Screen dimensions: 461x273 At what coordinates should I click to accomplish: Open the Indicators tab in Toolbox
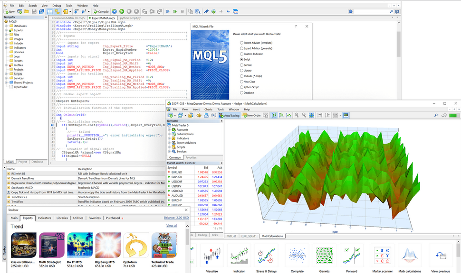(x=44, y=218)
